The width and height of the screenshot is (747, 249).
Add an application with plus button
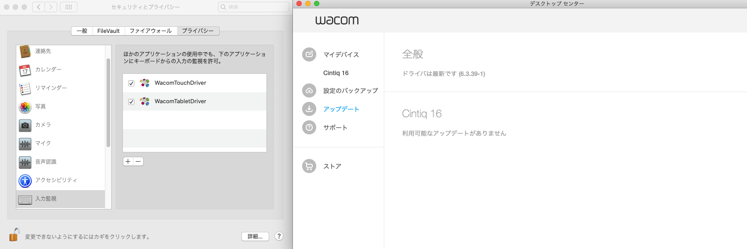(128, 161)
